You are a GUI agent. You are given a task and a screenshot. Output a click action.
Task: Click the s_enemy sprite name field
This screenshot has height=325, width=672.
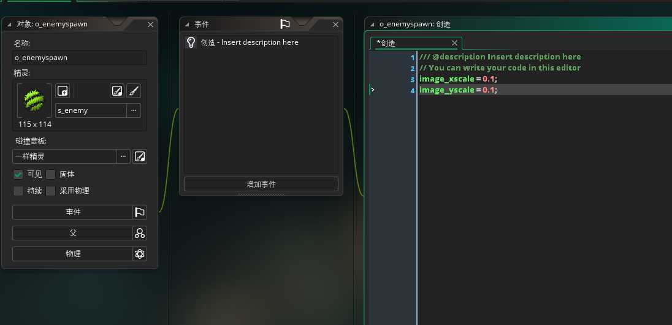(91, 110)
